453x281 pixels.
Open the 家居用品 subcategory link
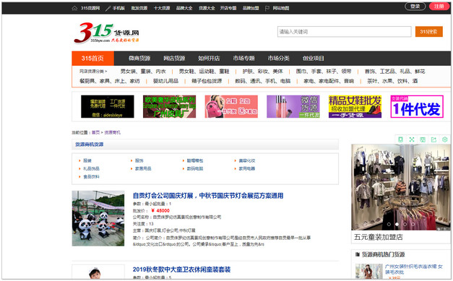coord(143,168)
